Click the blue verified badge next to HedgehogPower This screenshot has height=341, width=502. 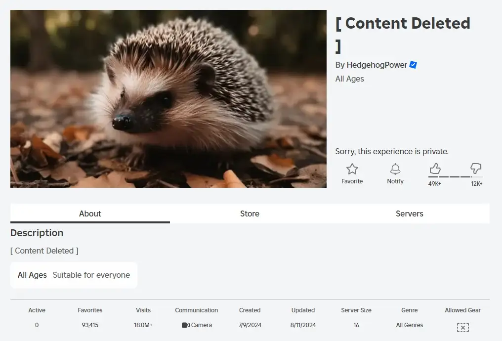point(414,65)
